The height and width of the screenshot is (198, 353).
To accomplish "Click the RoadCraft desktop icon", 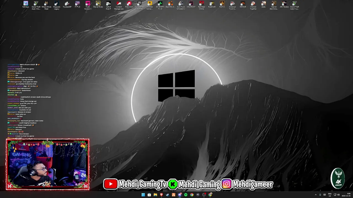I will (x=212, y=5).
